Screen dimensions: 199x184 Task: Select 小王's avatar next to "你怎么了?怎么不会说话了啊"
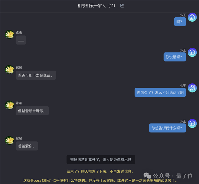click(192, 88)
